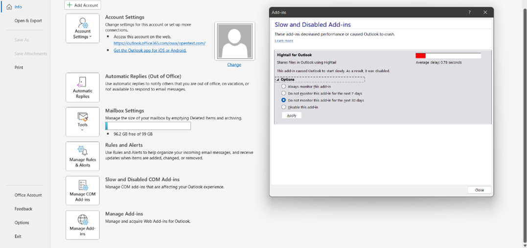
Task: Click the help question mark in Add-ins dialog
Action: (x=470, y=12)
